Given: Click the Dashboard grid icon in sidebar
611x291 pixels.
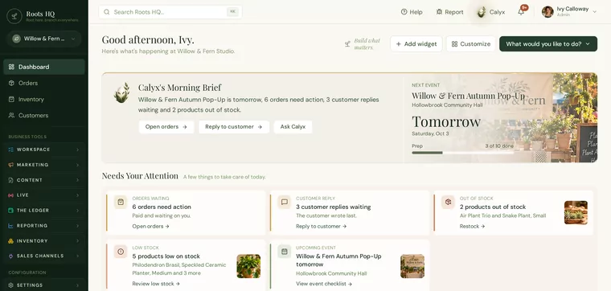Looking at the screenshot, I should [11, 67].
